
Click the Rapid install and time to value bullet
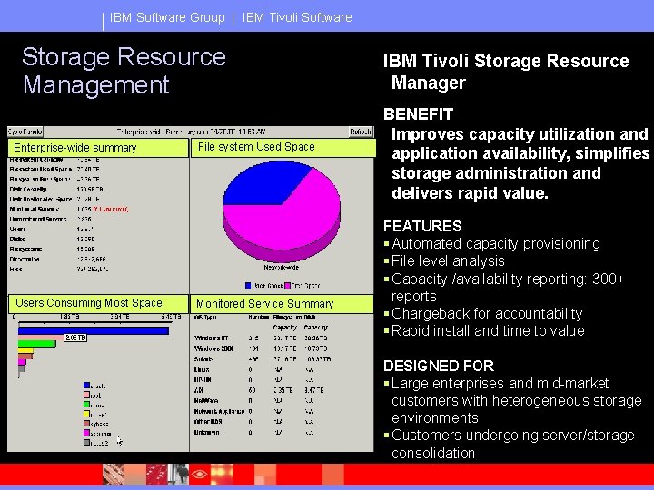point(484,331)
